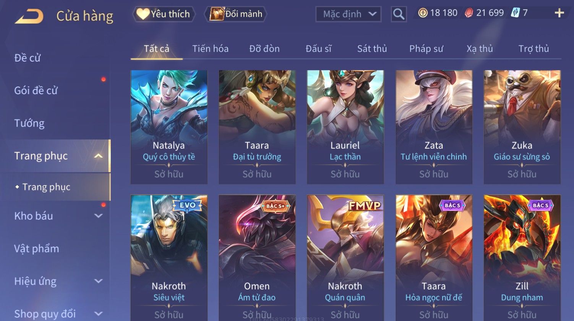This screenshot has width=574, height=321.
Task: Click the blue ticket currency icon
Action: [516, 13]
